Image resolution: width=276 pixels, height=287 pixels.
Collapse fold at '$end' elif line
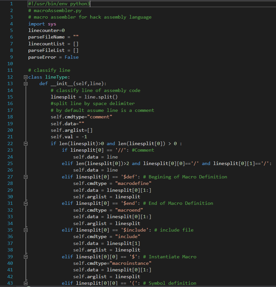pyautogui.click(x=26, y=204)
